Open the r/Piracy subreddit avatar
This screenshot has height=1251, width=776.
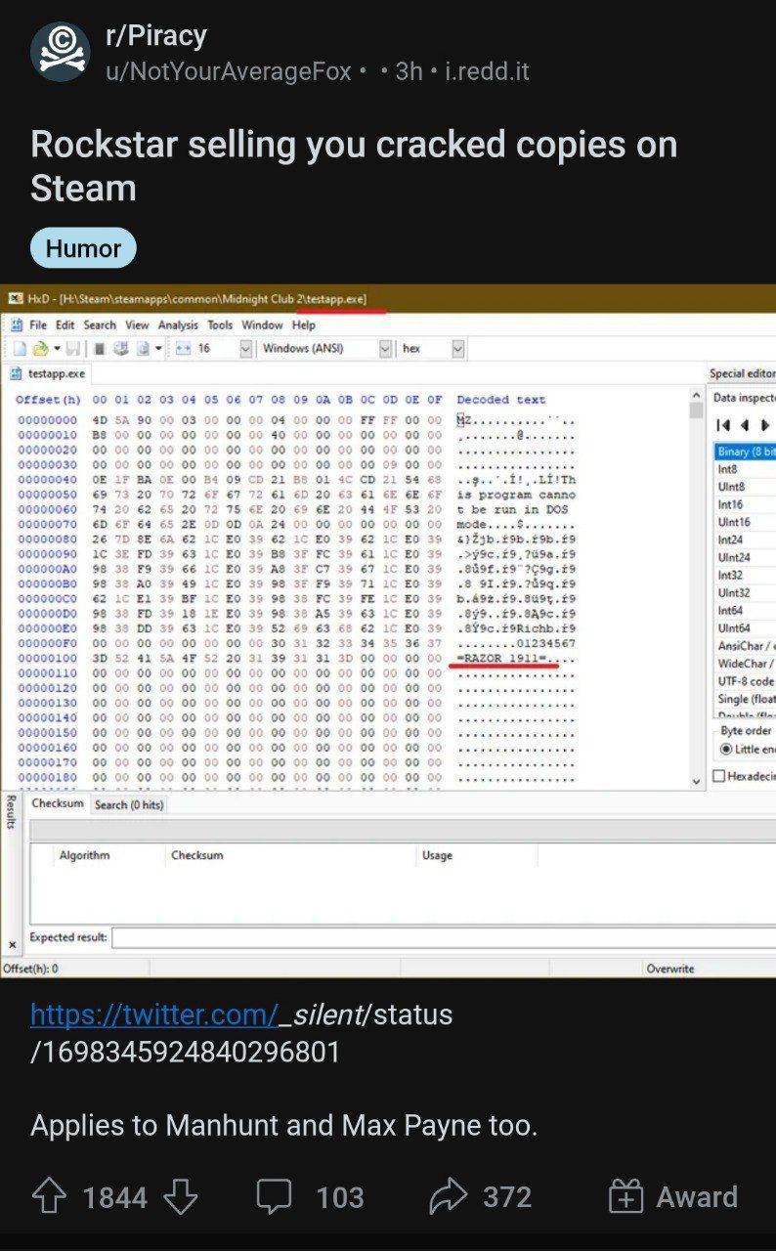(x=61, y=52)
